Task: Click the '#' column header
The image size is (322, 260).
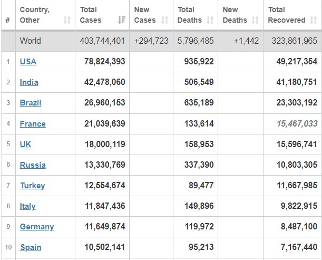Action: click(x=7, y=20)
